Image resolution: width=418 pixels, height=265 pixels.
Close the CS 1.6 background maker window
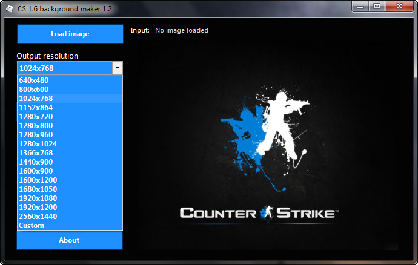click(399, 7)
